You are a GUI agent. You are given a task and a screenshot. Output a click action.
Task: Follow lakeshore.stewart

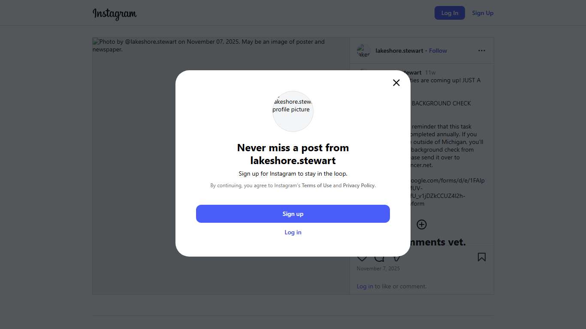[x=438, y=51]
